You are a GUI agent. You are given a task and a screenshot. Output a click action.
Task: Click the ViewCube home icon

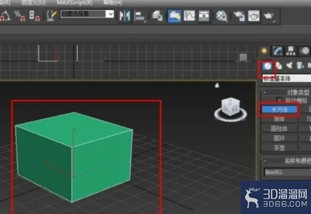[x=217, y=85]
